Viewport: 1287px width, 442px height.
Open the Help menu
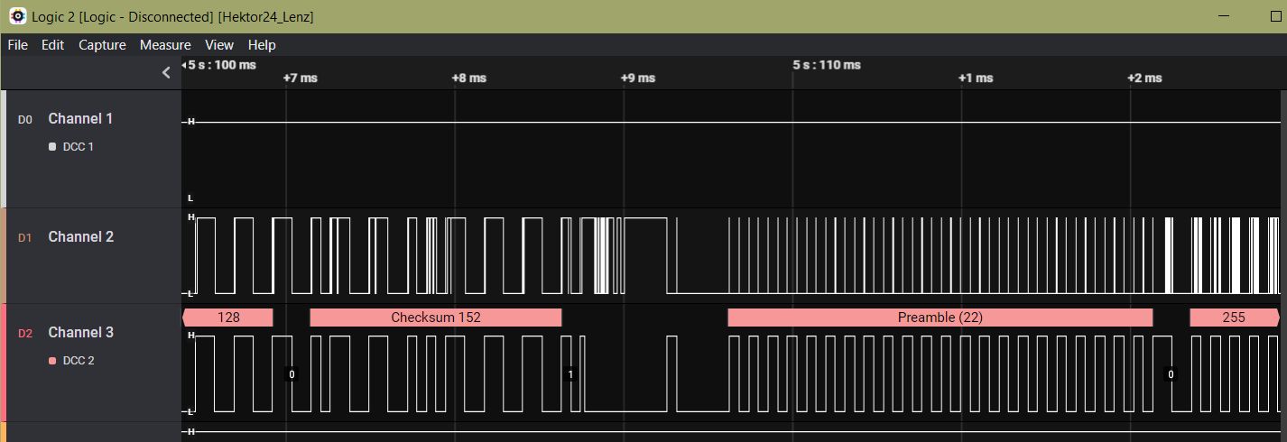pos(262,45)
